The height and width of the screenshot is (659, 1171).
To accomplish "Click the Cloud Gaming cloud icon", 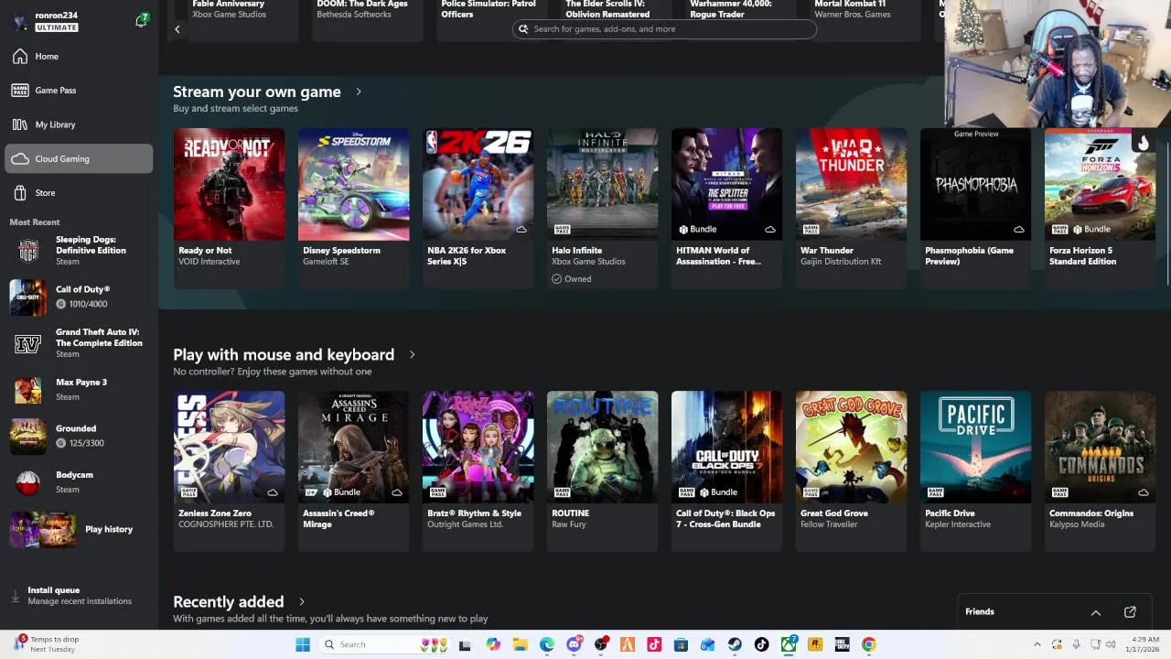I will pos(20,159).
